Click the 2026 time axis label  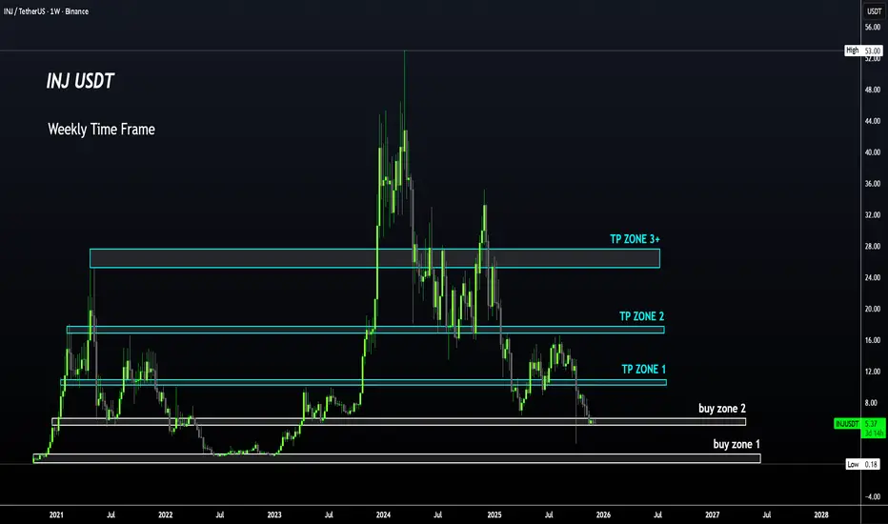(x=604, y=514)
